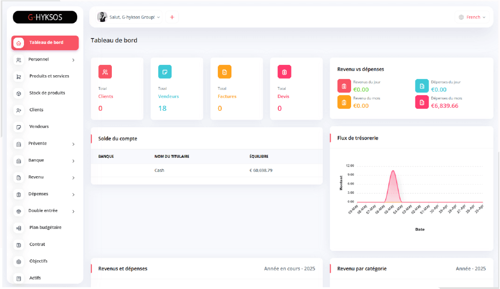Image resolution: width=500 pixels, height=289 pixels.
Task: Click the Contrat sidebar icon
Action: 19,245
